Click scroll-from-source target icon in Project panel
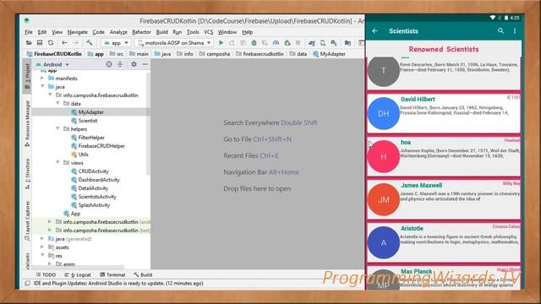Viewport: 541px width, 304px height. (109, 64)
